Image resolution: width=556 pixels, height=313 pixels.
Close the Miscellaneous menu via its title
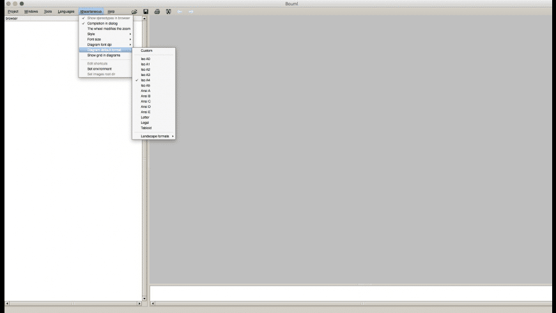pos(91,11)
